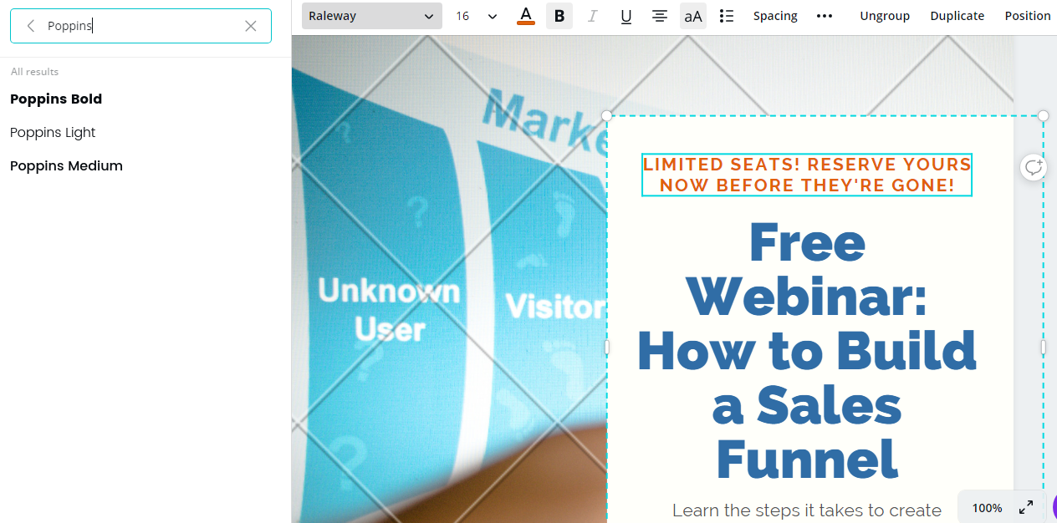Select the LIMITED SEATS headline text box
The image size is (1057, 523).
807,175
